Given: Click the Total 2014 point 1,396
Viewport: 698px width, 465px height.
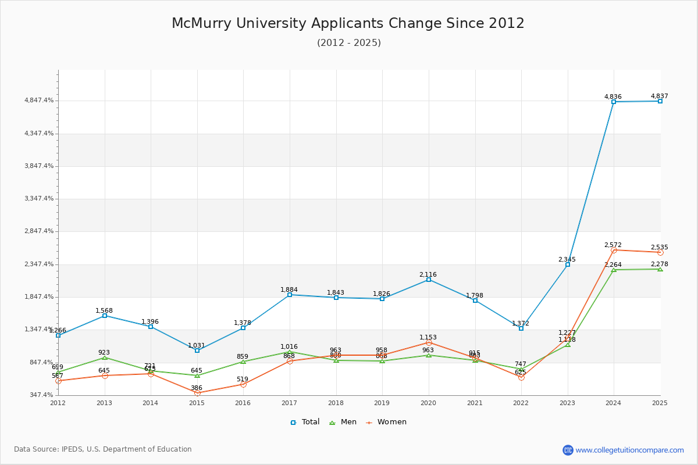Looking at the screenshot, I should click(x=151, y=327).
